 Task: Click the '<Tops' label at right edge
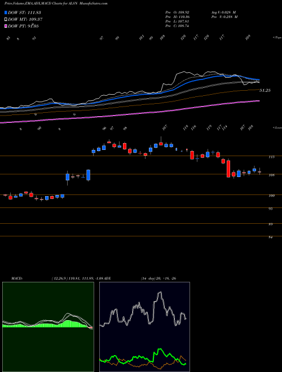(277, 37)
